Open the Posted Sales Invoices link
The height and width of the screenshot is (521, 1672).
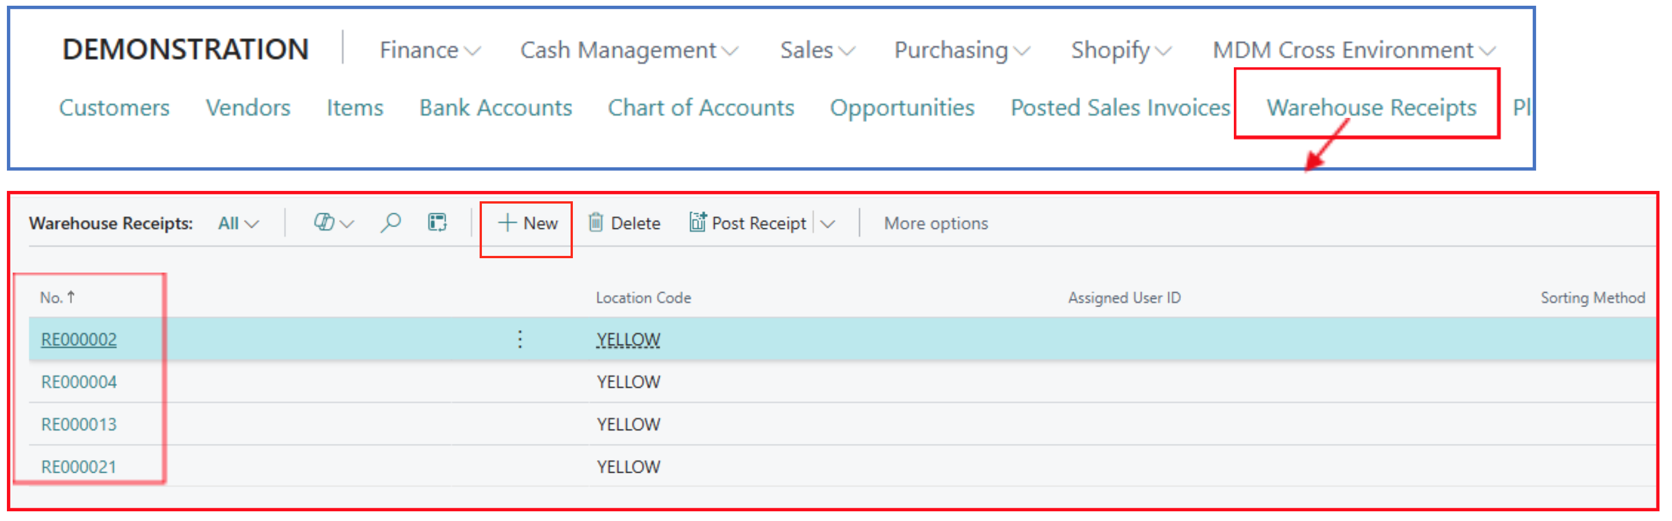point(1120,108)
